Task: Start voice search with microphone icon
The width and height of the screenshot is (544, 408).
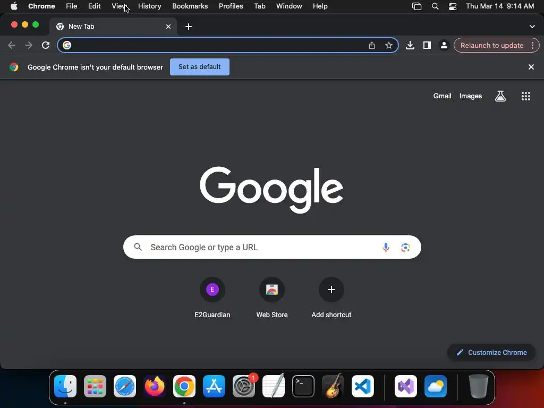Action: point(386,247)
